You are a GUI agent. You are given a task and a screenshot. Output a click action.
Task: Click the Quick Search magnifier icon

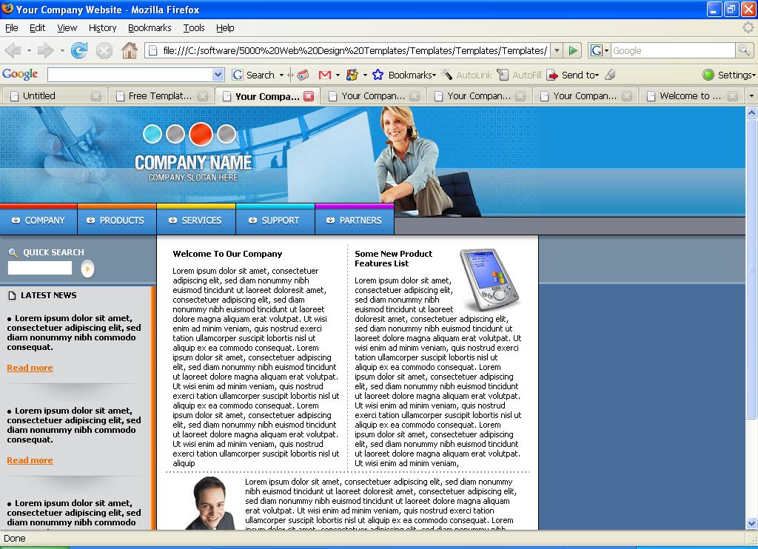13,252
